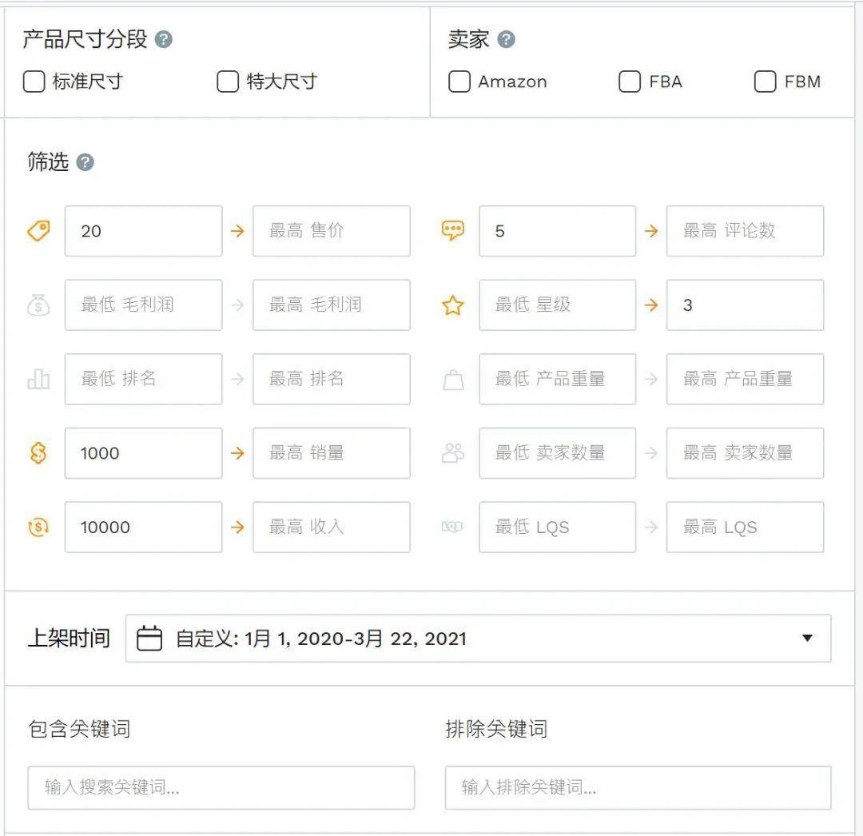Click the help icon beside 筛选
Screen dimensions: 863x836
[x=85, y=163]
